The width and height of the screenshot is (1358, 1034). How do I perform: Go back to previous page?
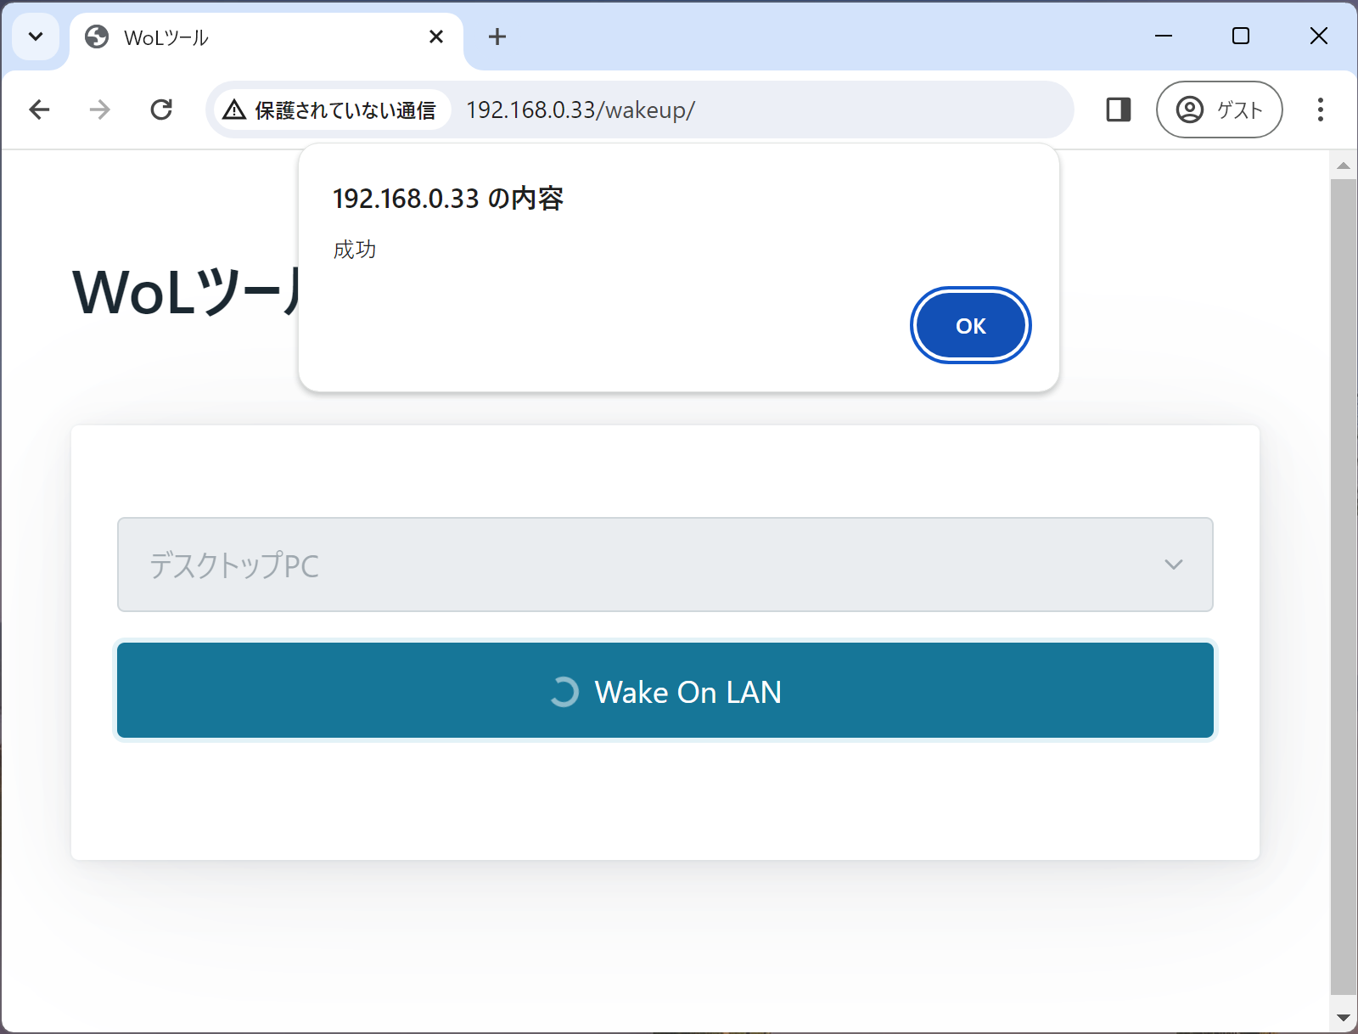pos(39,110)
